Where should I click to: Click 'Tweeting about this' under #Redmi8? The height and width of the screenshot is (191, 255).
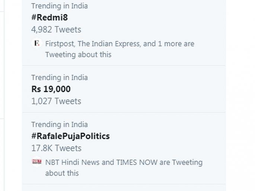click(x=78, y=55)
